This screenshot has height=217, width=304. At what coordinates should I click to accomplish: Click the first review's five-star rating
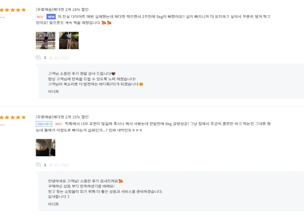pos(13,10)
